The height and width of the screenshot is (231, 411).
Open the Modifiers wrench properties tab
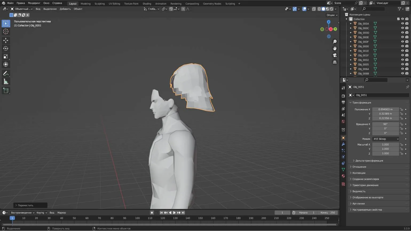tap(343, 144)
